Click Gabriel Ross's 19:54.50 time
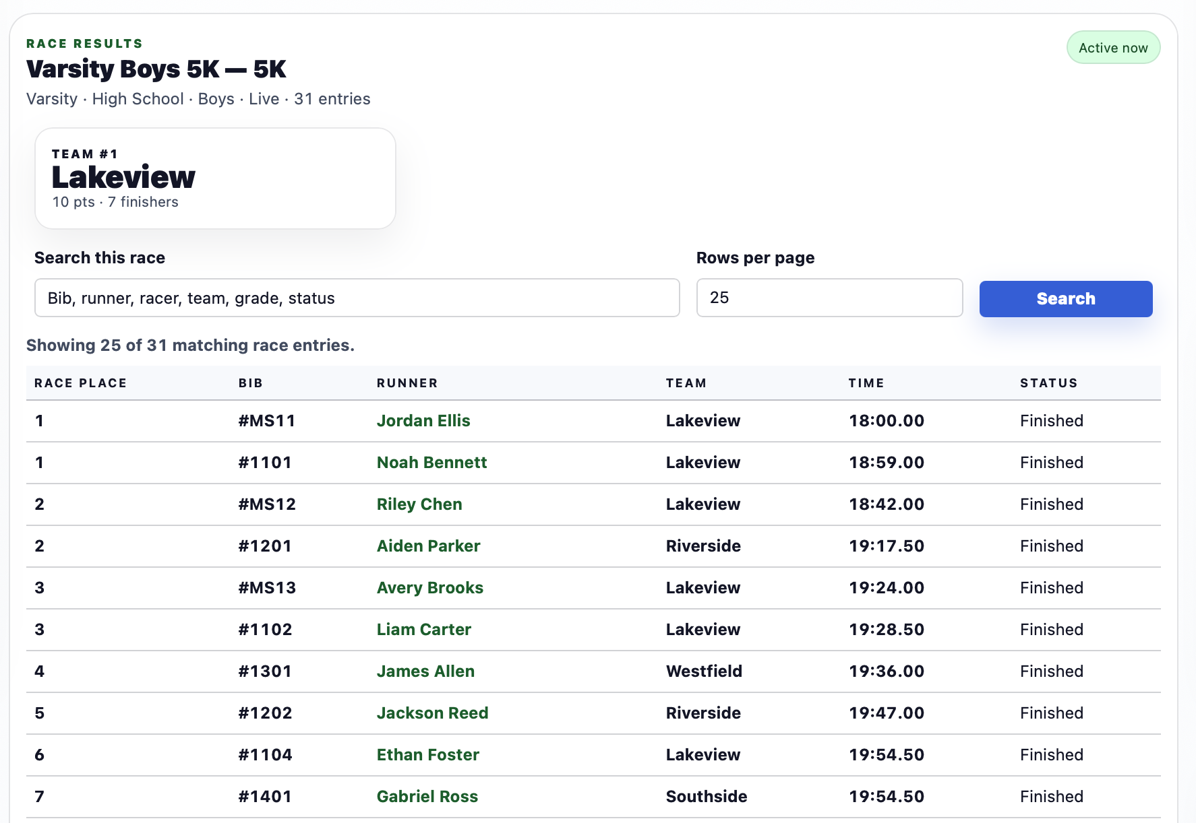 coord(887,797)
